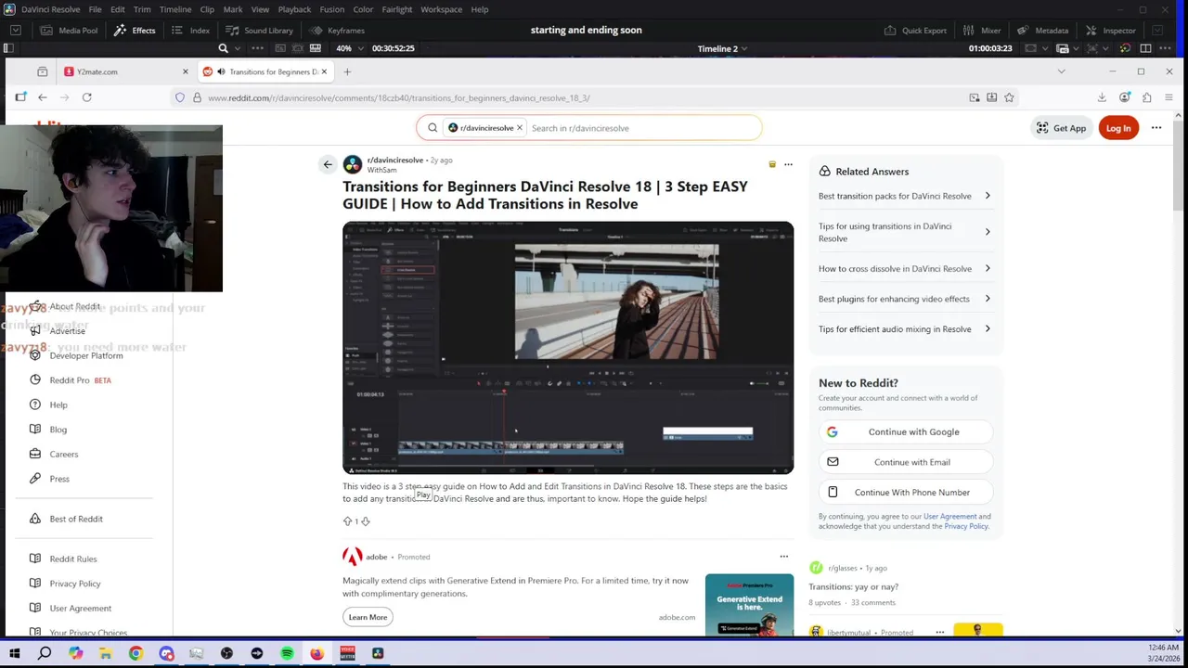Reload the Reddit page
Viewport: 1188px width, 668px height.
tap(86, 97)
